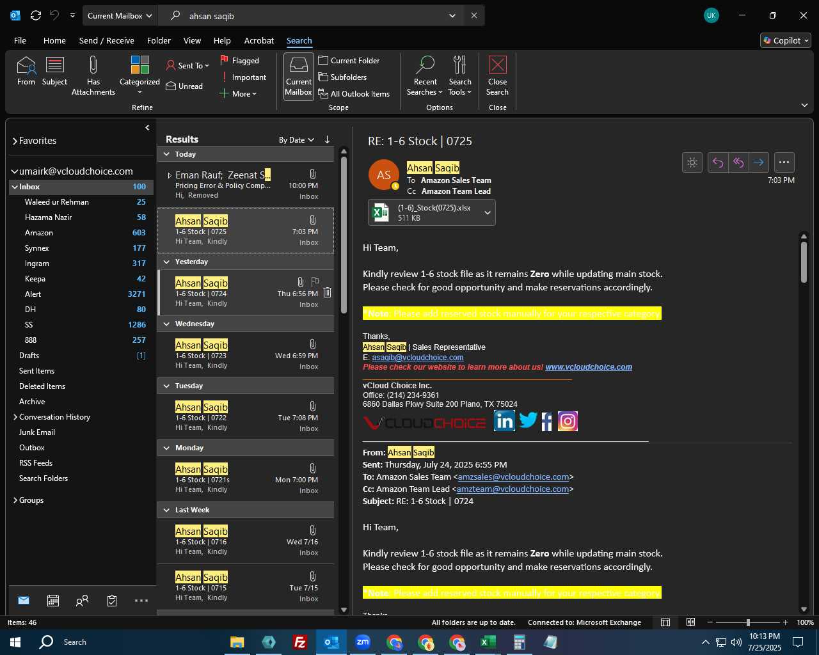The width and height of the screenshot is (819, 655).
Task: Click the Undo icon in title bar
Action: tap(54, 15)
